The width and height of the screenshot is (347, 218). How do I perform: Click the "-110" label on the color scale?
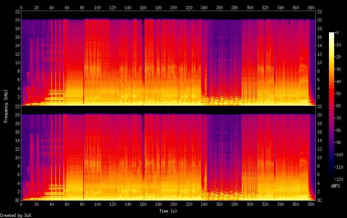coord(339,167)
